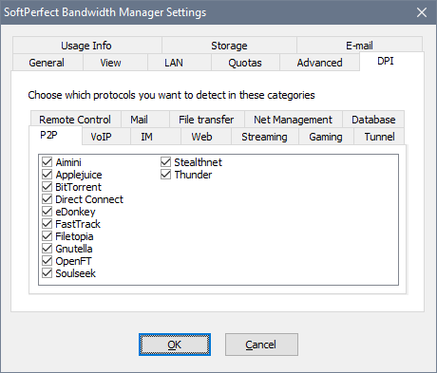
Task: Switch to the VoIP category tab
Action: [x=106, y=137]
